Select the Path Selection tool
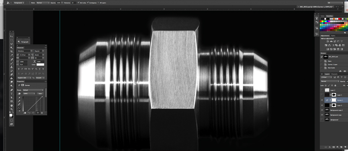Viewport: 348px width, 151px height. 12,97
